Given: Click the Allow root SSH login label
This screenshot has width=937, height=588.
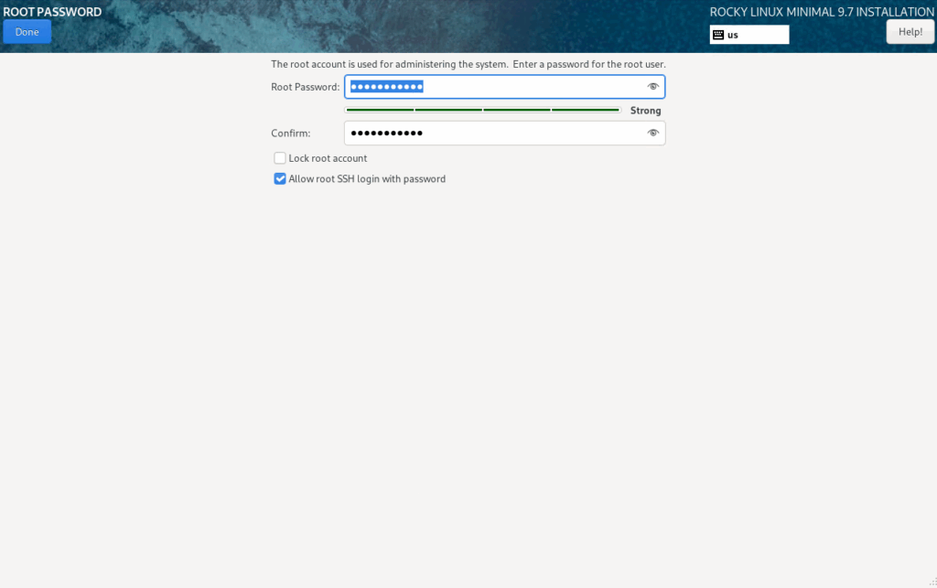Looking at the screenshot, I should pyautogui.click(x=367, y=178).
